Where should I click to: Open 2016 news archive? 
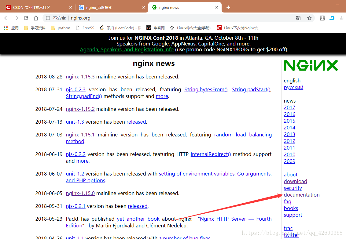tap(289, 114)
